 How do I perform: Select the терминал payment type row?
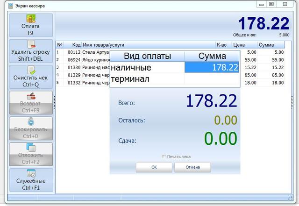click(x=147, y=79)
